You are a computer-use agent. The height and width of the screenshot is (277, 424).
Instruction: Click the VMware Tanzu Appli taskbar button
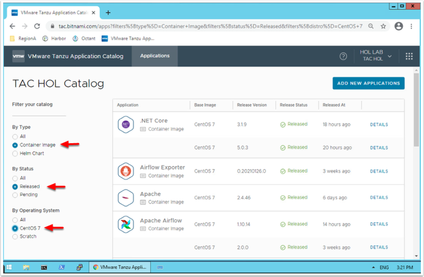120,267
